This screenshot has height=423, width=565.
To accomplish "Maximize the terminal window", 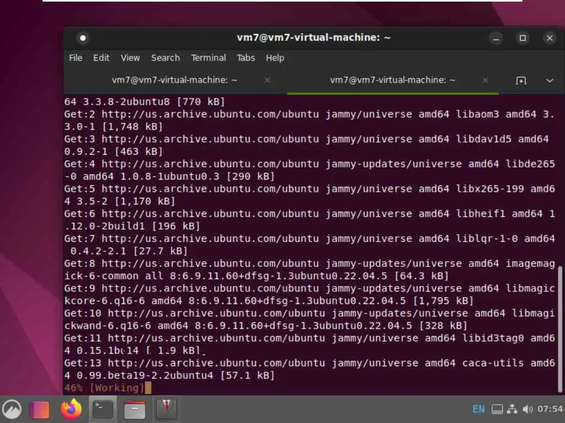I will pos(523,38).
